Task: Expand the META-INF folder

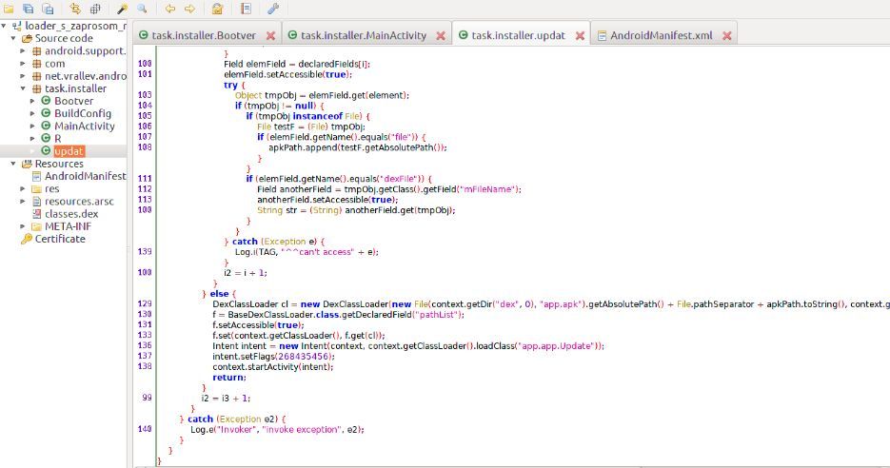Action: 23,226
